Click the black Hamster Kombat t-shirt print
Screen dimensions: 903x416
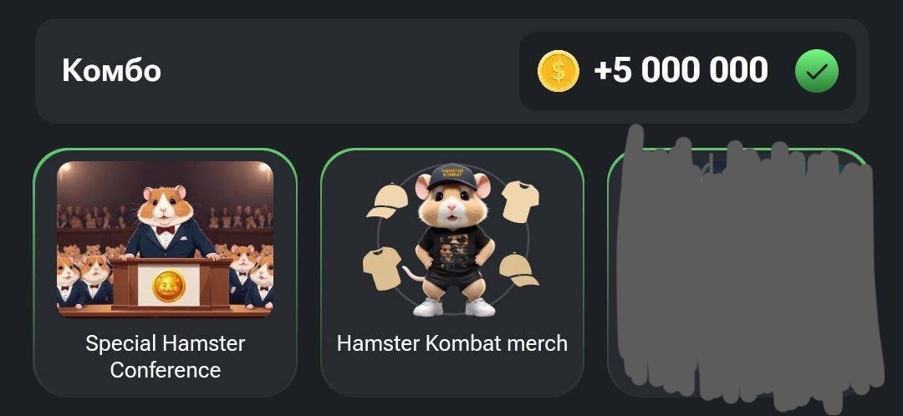(452, 249)
